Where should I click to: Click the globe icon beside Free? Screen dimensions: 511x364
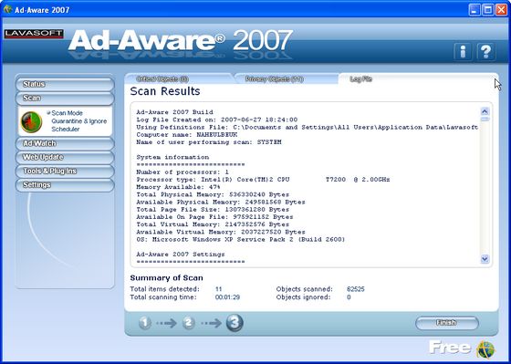click(485, 349)
